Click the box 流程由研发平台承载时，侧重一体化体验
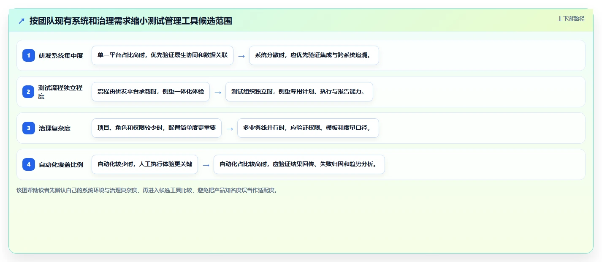The height and width of the screenshot is (262, 602). [x=151, y=92]
